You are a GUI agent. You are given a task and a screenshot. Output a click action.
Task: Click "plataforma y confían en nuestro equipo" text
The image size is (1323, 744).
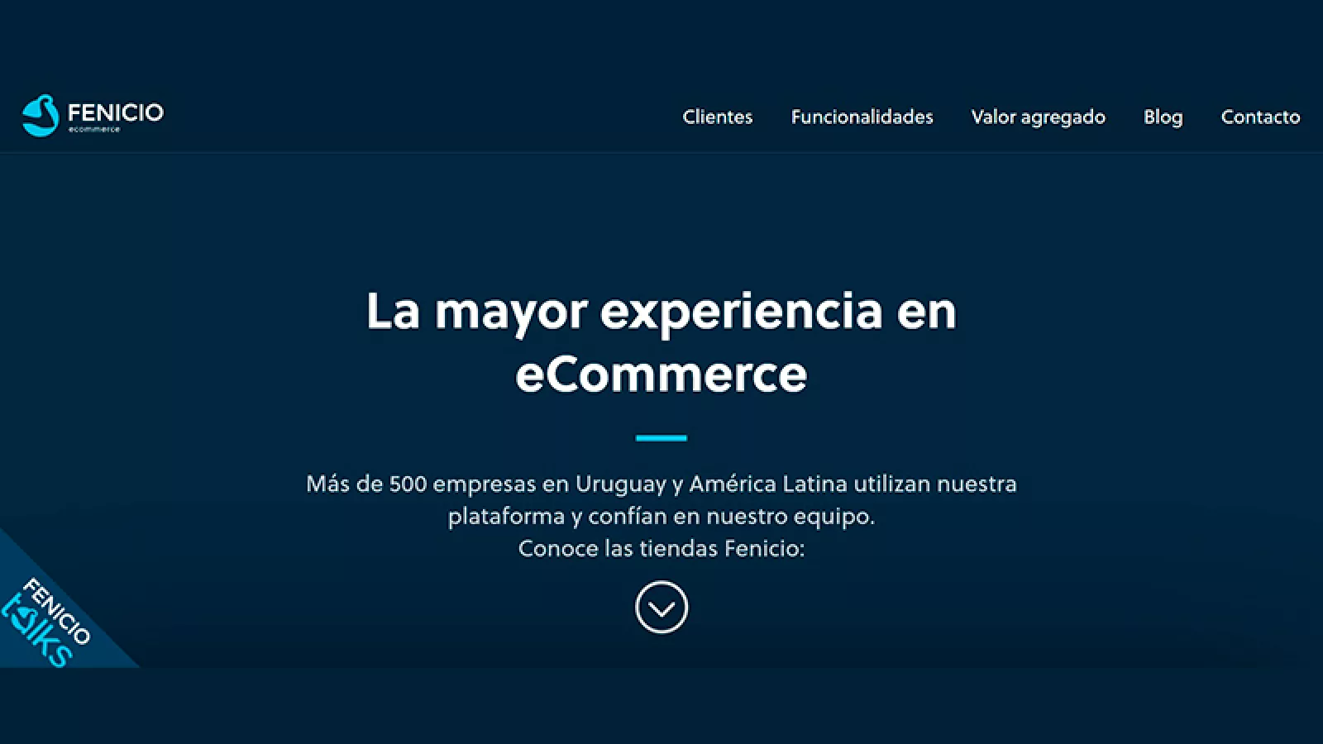pos(661,517)
